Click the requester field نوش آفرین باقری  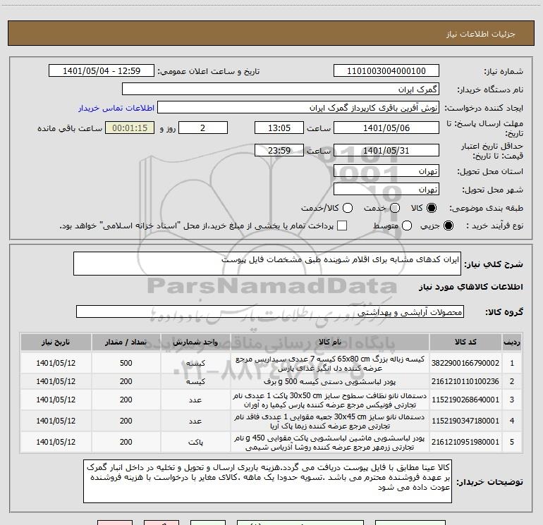tap(298, 108)
